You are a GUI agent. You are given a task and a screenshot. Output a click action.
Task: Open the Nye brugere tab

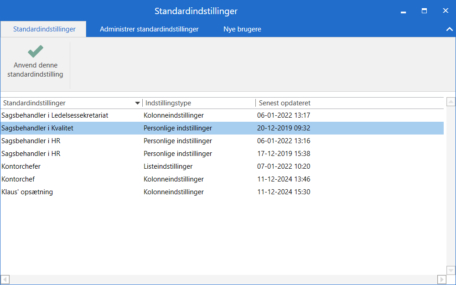tap(242, 29)
